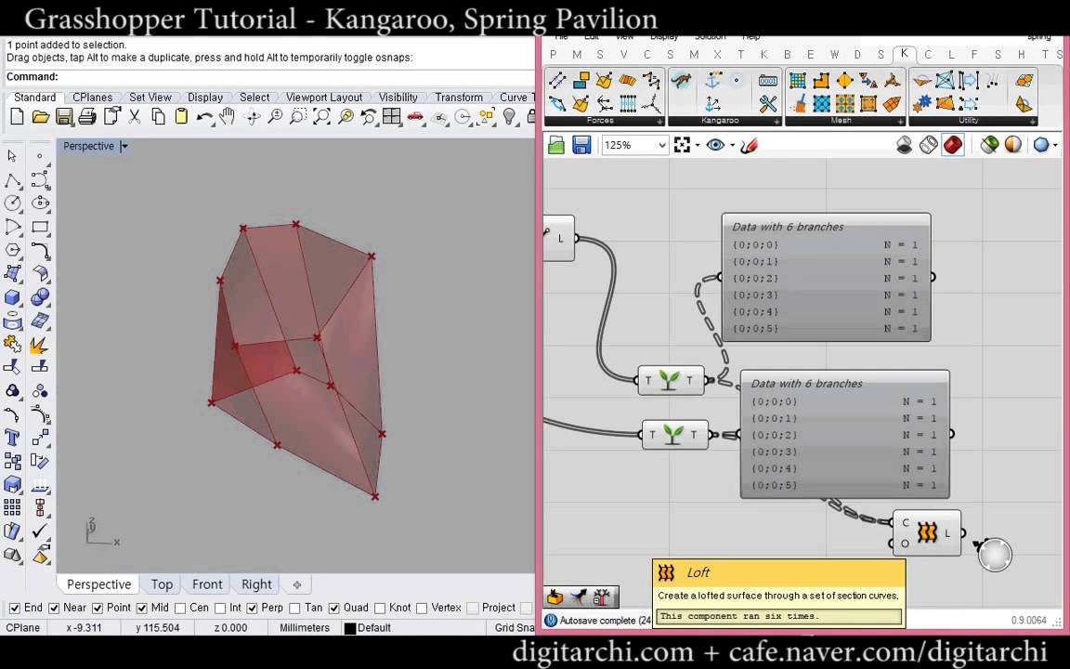
Task: Enable the Cen osnap checkbox
Action: 180,608
